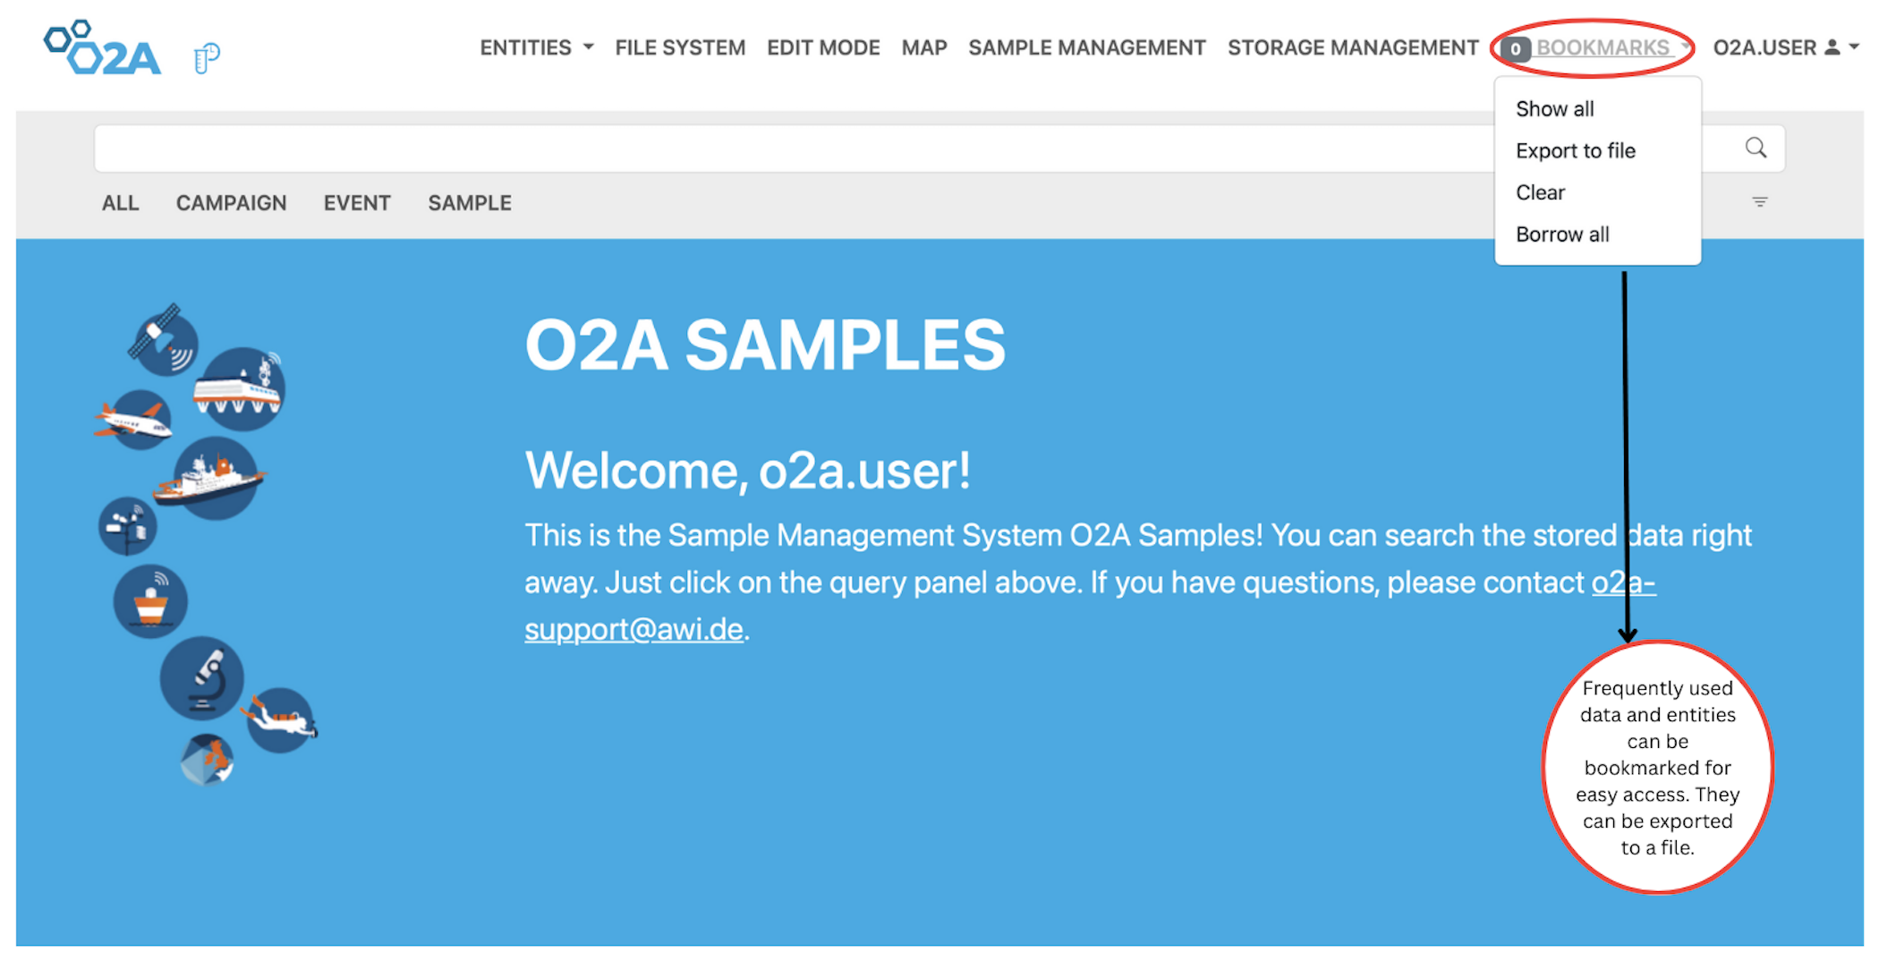Click the satellite illustration icon

[164, 339]
